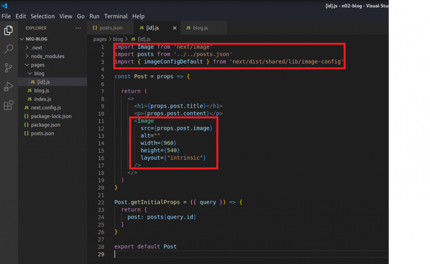Screen dimensions: 430x264
Task: Open the Edit menu
Action: tap(21, 16)
